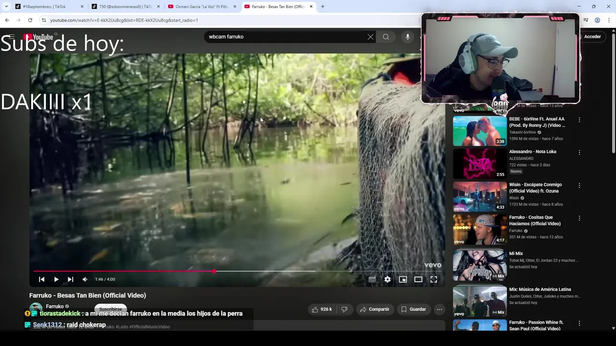Enable miniplayer mode
This screenshot has width=616, height=346.
pos(403,279)
